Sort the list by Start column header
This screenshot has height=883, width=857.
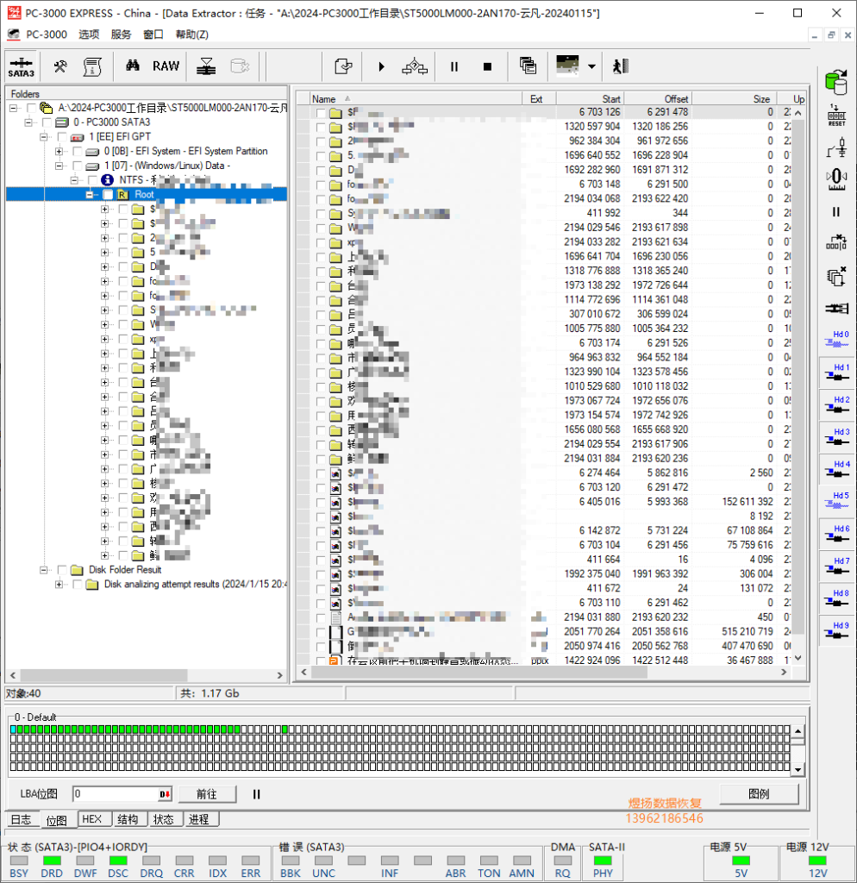(590, 98)
